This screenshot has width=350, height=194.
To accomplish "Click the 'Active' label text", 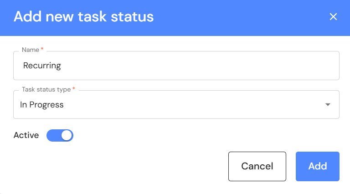I will tap(26, 135).
